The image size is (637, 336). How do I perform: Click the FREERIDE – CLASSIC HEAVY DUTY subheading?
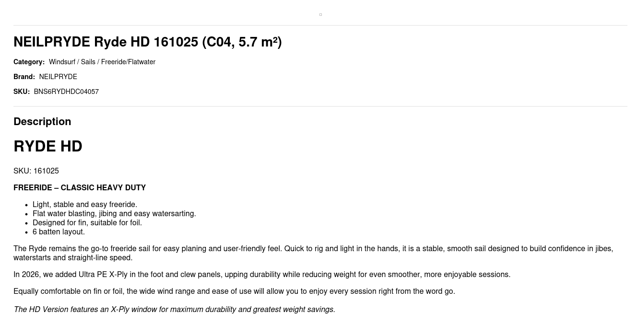[80, 188]
